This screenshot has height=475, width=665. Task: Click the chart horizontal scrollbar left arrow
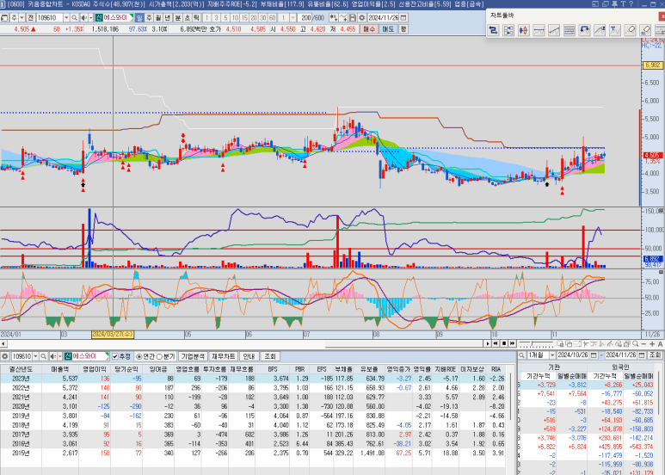(3, 343)
